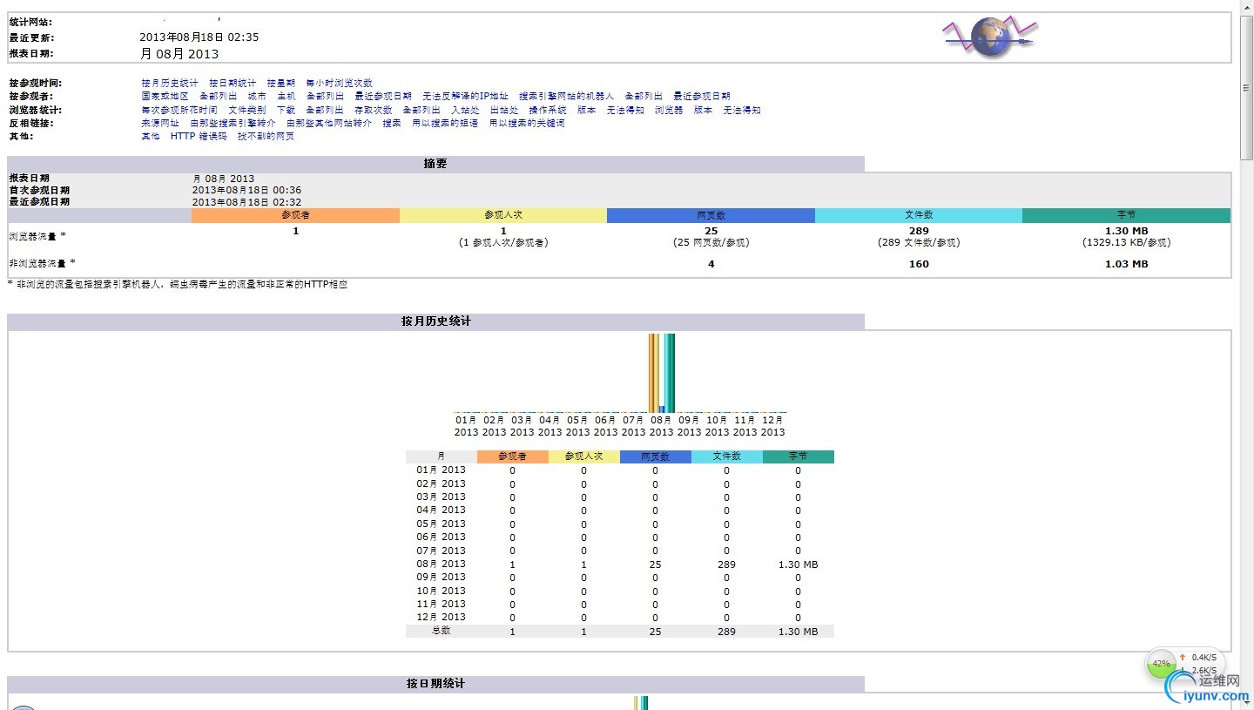Click 全部列出 right after 存取次数
This screenshot has width=1254, height=710.
421,111
